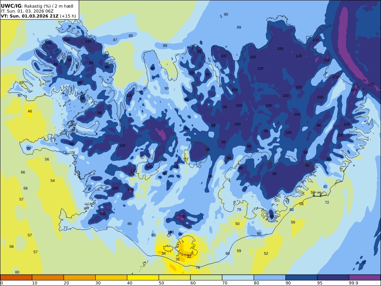Viewport: 381px width, 286px height.
Task: Click the humidity value '52' on the map
Action: click(266, 254)
